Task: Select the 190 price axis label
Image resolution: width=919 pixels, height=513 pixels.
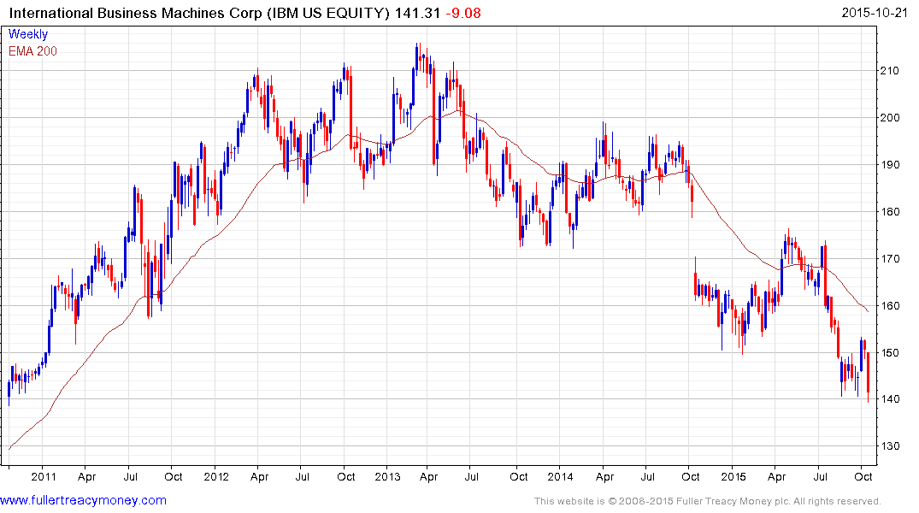Action: (x=889, y=165)
